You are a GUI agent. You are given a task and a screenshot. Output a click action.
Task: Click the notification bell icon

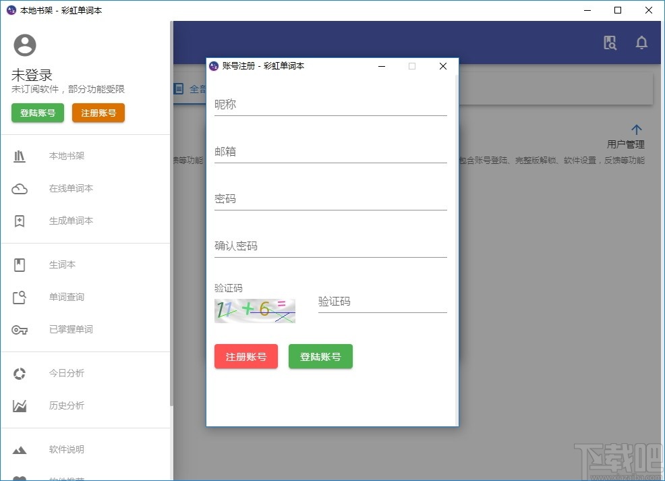tap(641, 43)
